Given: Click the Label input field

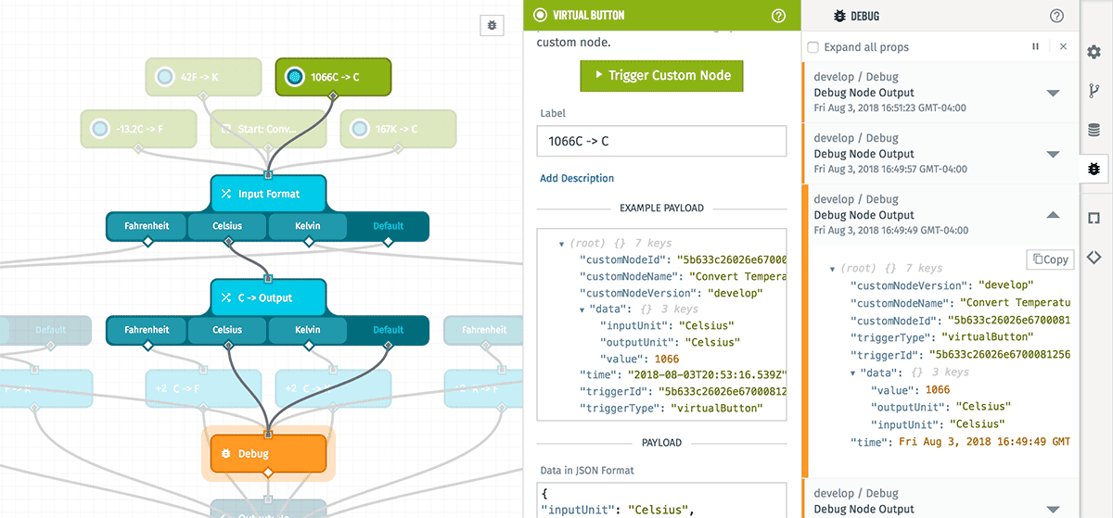Looking at the screenshot, I should pos(662,141).
